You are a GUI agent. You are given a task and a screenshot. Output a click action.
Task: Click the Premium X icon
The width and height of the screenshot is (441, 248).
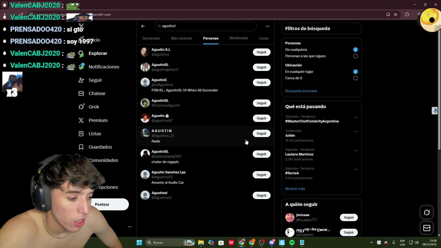point(81,120)
